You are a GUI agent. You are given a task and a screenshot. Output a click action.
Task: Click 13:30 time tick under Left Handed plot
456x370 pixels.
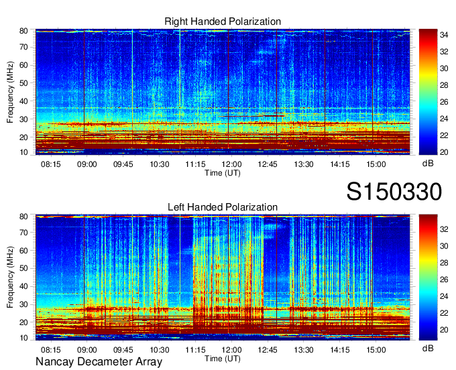click(x=304, y=350)
